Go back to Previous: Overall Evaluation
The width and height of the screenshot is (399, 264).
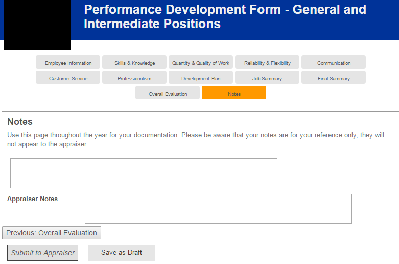tap(52, 233)
